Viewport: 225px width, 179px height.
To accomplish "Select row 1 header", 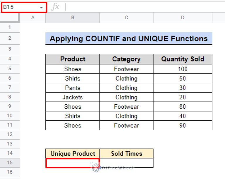I will [x=10, y=27].
